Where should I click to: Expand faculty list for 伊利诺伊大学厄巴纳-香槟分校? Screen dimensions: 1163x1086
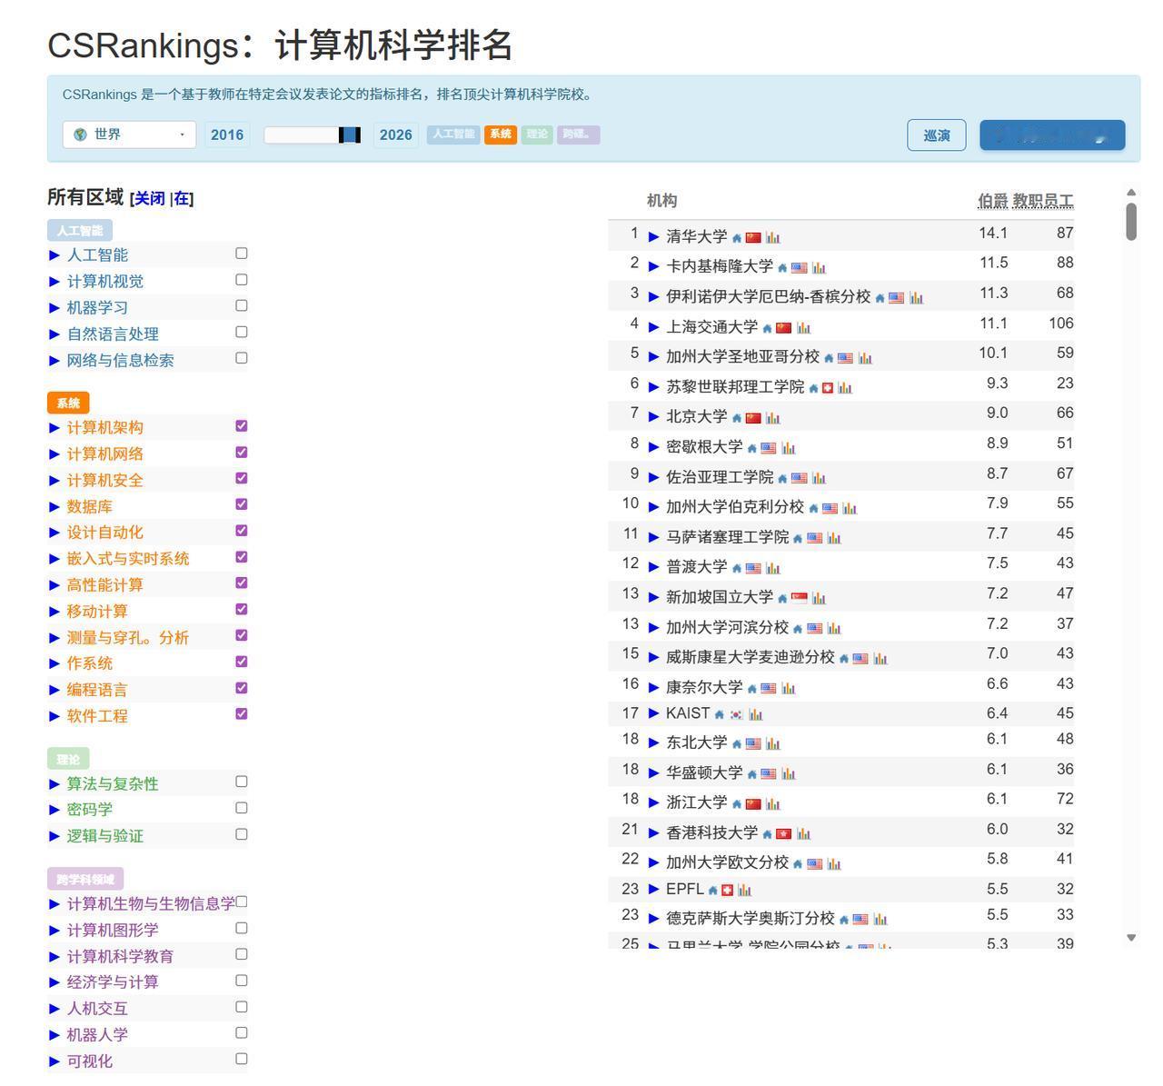click(653, 297)
